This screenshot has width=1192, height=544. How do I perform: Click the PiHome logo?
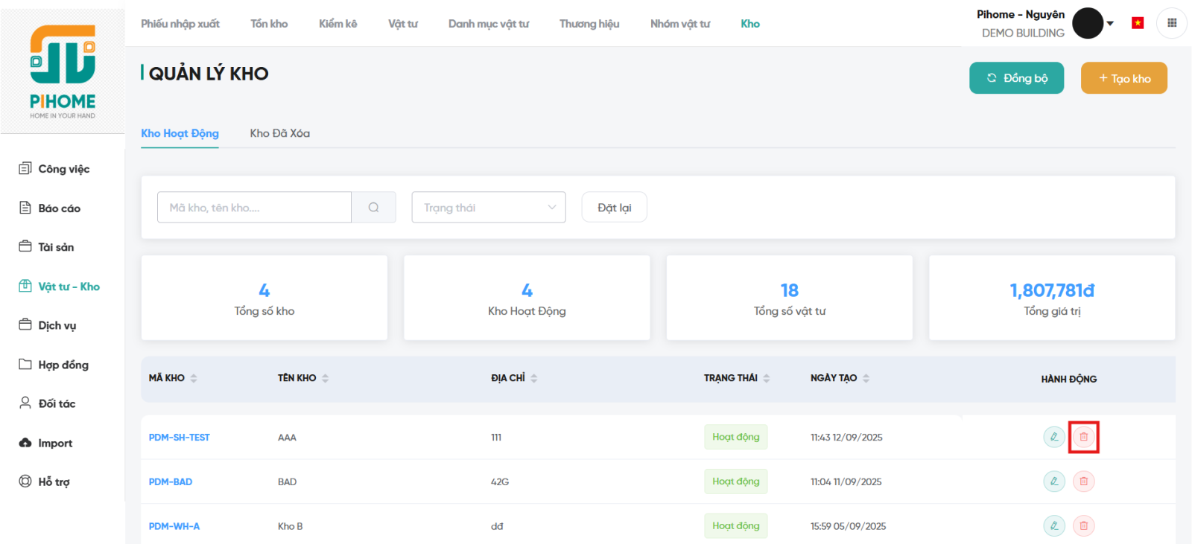[63, 72]
